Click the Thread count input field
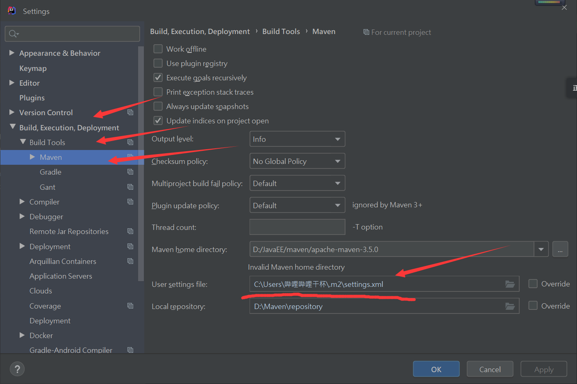The width and height of the screenshot is (577, 384). click(297, 227)
